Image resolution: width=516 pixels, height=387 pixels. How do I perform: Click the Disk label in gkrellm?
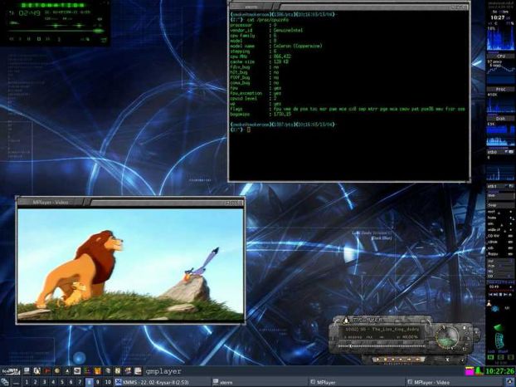500,119
